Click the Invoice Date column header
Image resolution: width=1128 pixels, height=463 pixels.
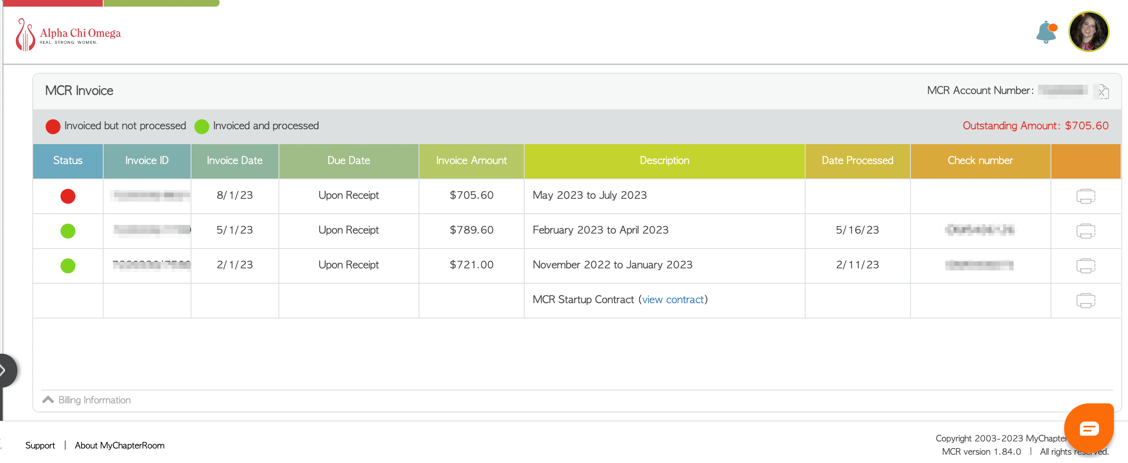tap(234, 161)
